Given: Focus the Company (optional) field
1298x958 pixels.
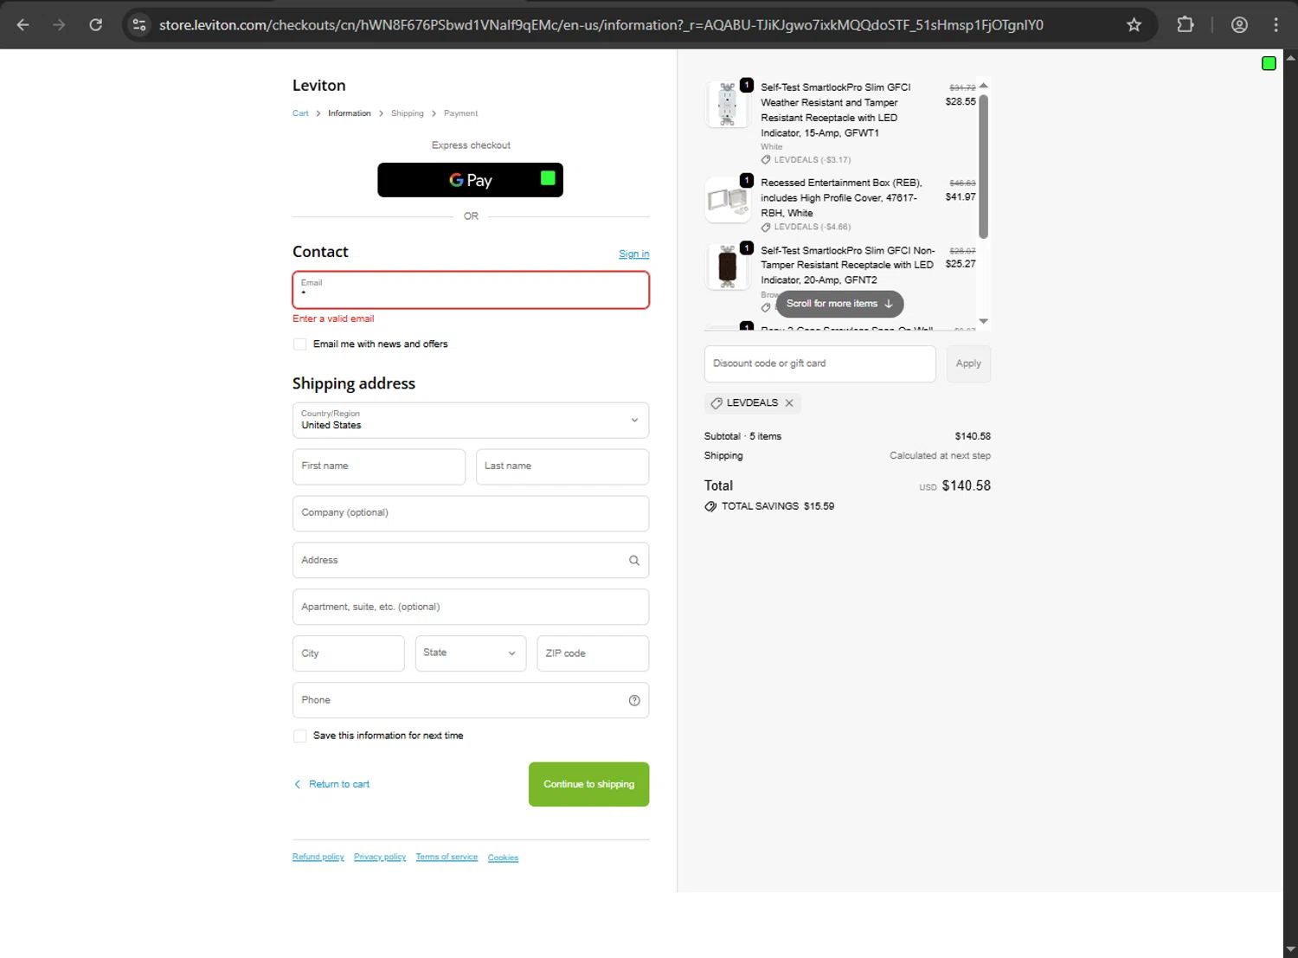Looking at the screenshot, I should (471, 513).
